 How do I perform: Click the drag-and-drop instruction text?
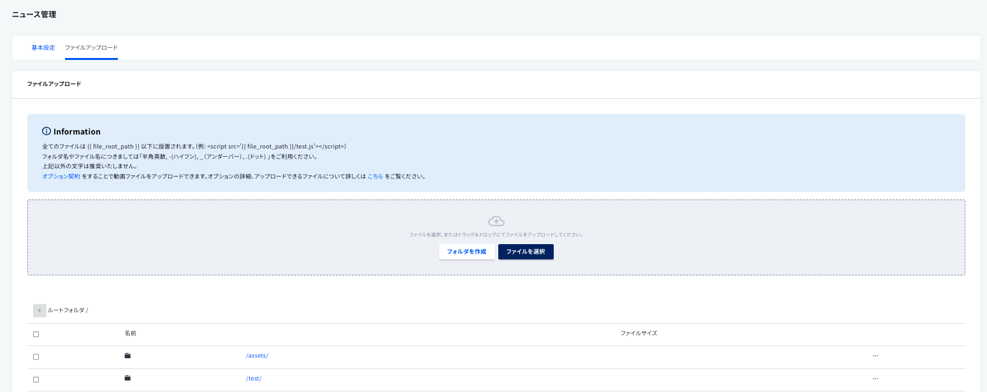point(496,235)
